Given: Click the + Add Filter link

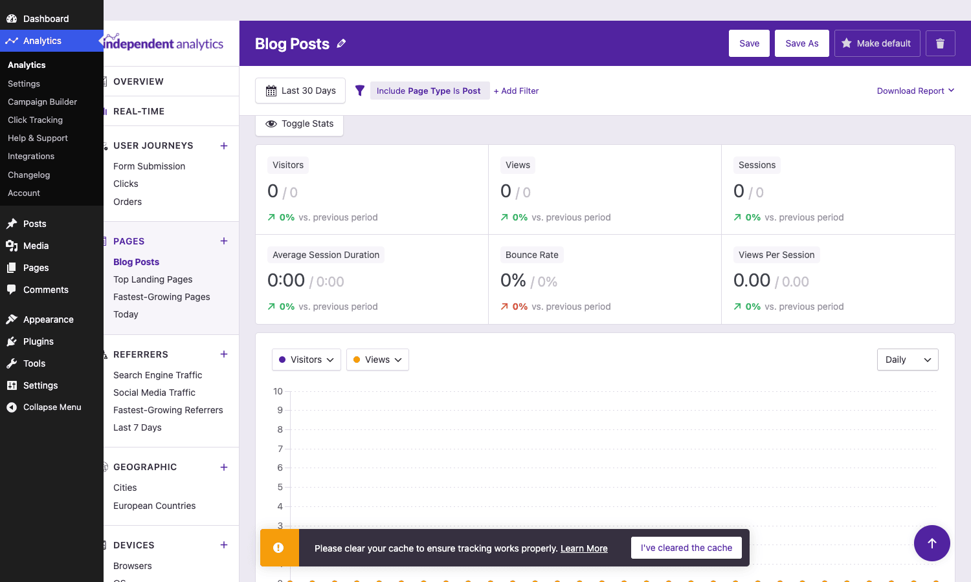Looking at the screenshot, I should click(x=516, y=91).
